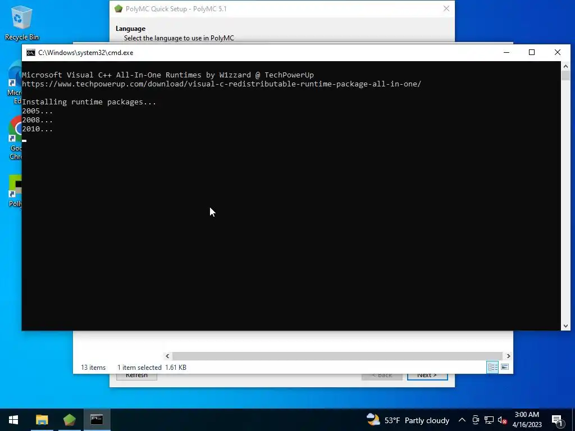Click the 'Installing runtime packages...' line
This screenshot has height=431, width=575.
pyautogui.click(x=89, y=102)
